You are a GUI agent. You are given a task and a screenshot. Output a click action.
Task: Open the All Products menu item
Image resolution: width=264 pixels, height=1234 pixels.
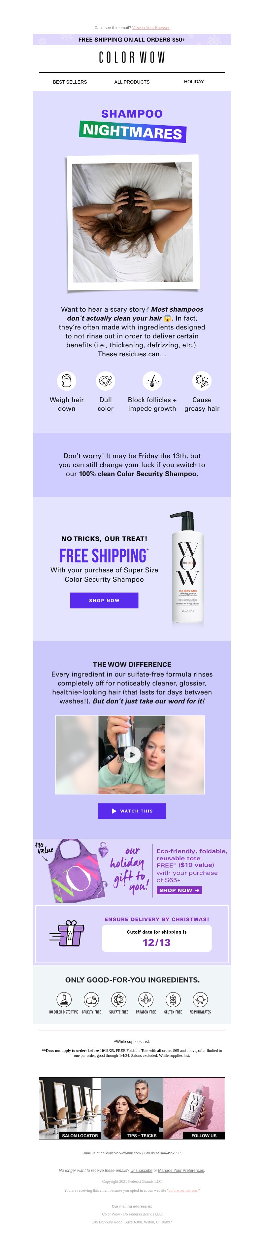pyautogui.click(x=132, y=82)
